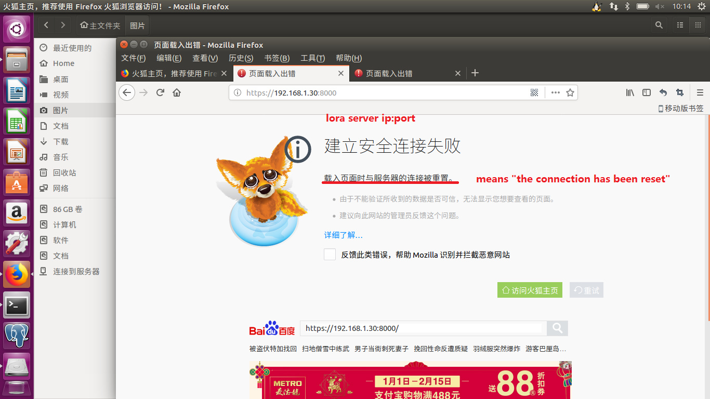Launch LibreOffice Calc from the dock
The image size is (710, 399).
[17, 121]
